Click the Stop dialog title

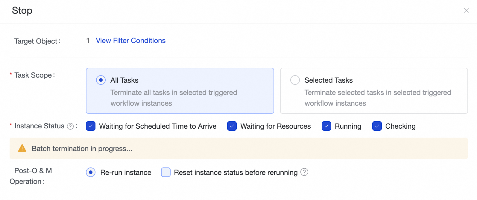point(22,10)
